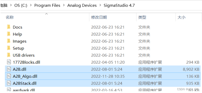202x93 pixels.
Task: Click the 名称 column header
Action: pos(10,17)
